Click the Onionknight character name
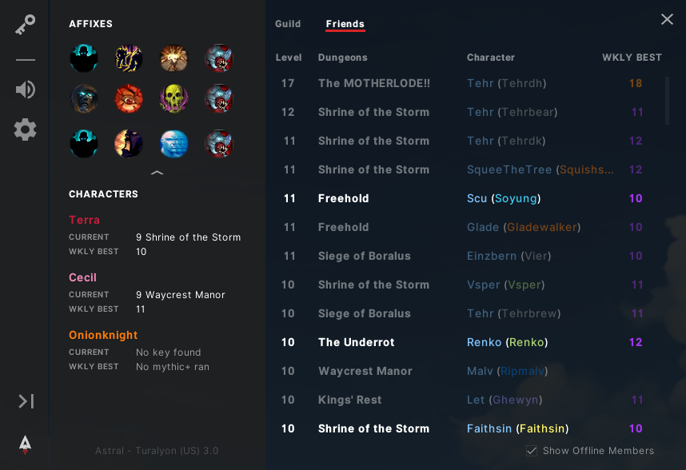686x470 pixels. (x=103, y=335)
